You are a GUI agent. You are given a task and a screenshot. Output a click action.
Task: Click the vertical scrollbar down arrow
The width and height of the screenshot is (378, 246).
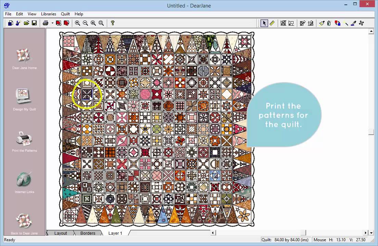371,233
